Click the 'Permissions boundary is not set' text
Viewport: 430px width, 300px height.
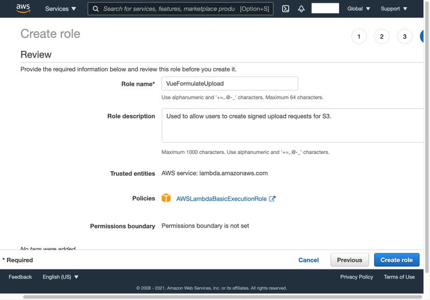(x=205, y=226)
